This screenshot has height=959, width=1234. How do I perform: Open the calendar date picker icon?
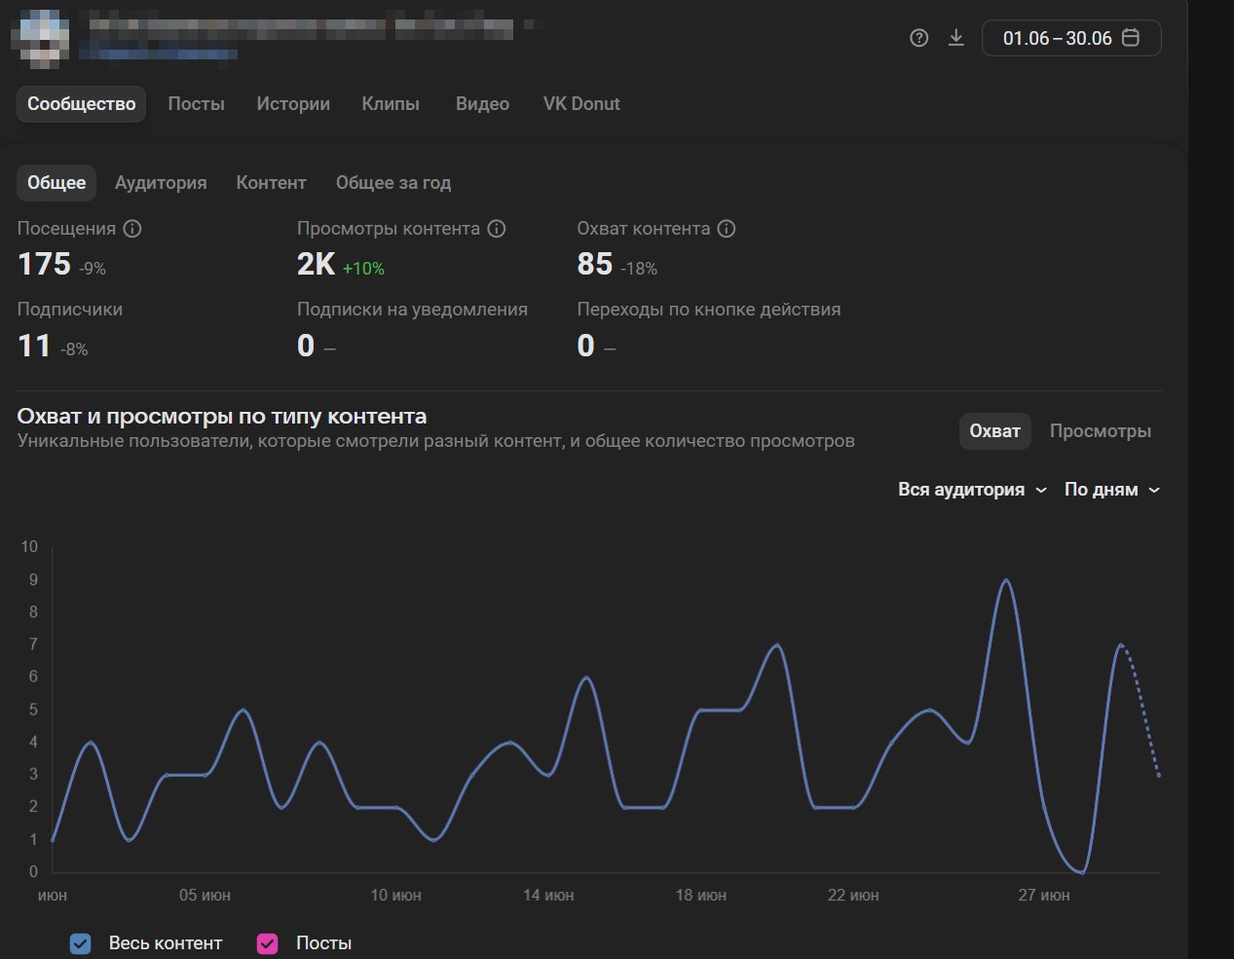1131,38
